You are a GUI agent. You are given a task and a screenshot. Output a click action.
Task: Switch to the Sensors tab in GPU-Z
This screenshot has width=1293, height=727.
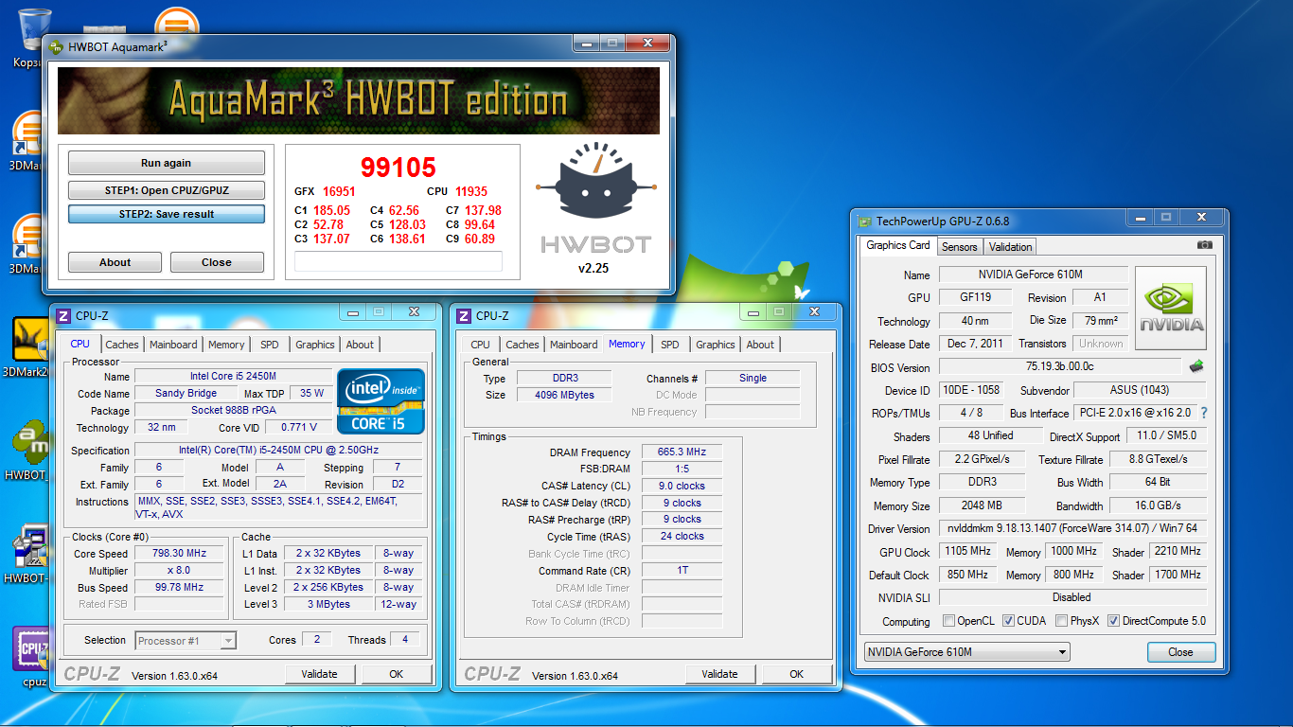pos(959,247)
